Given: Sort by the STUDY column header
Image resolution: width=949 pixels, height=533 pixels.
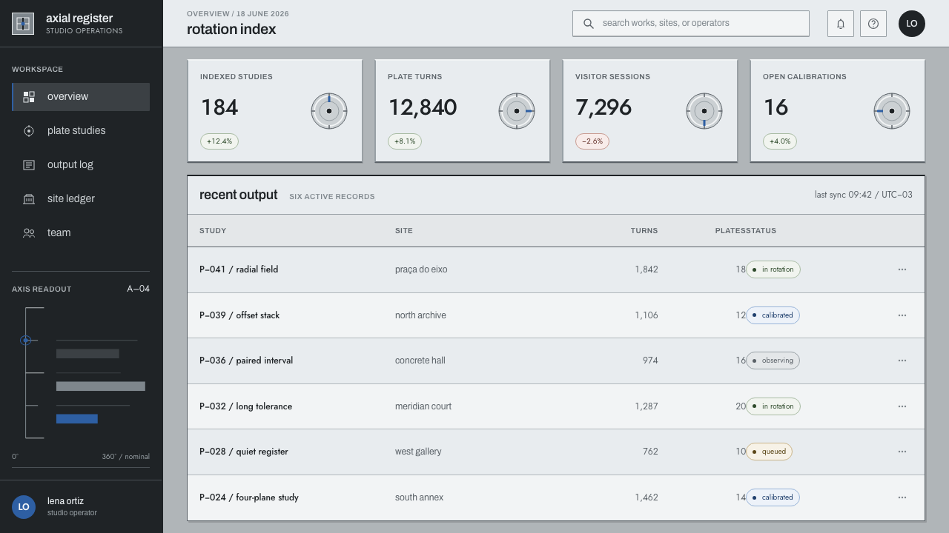Looking at the screenshot, I should point(213,231).
